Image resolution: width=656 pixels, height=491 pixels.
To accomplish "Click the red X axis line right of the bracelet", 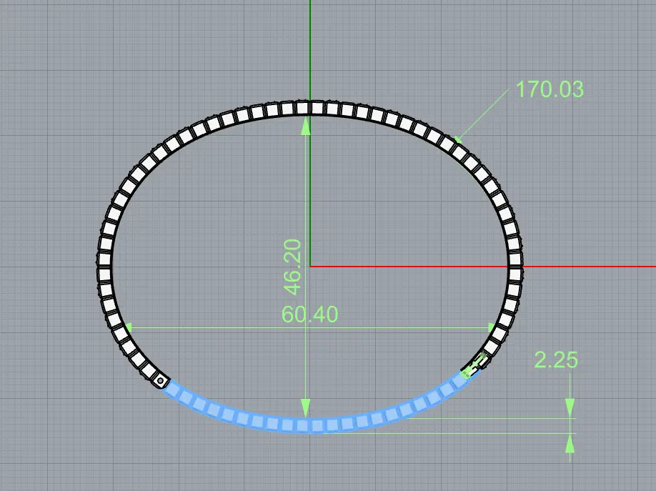I will 586,266.
